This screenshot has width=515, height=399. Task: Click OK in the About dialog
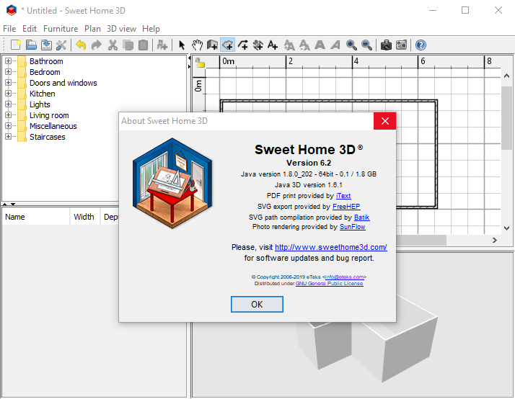[x=257, y=304]
